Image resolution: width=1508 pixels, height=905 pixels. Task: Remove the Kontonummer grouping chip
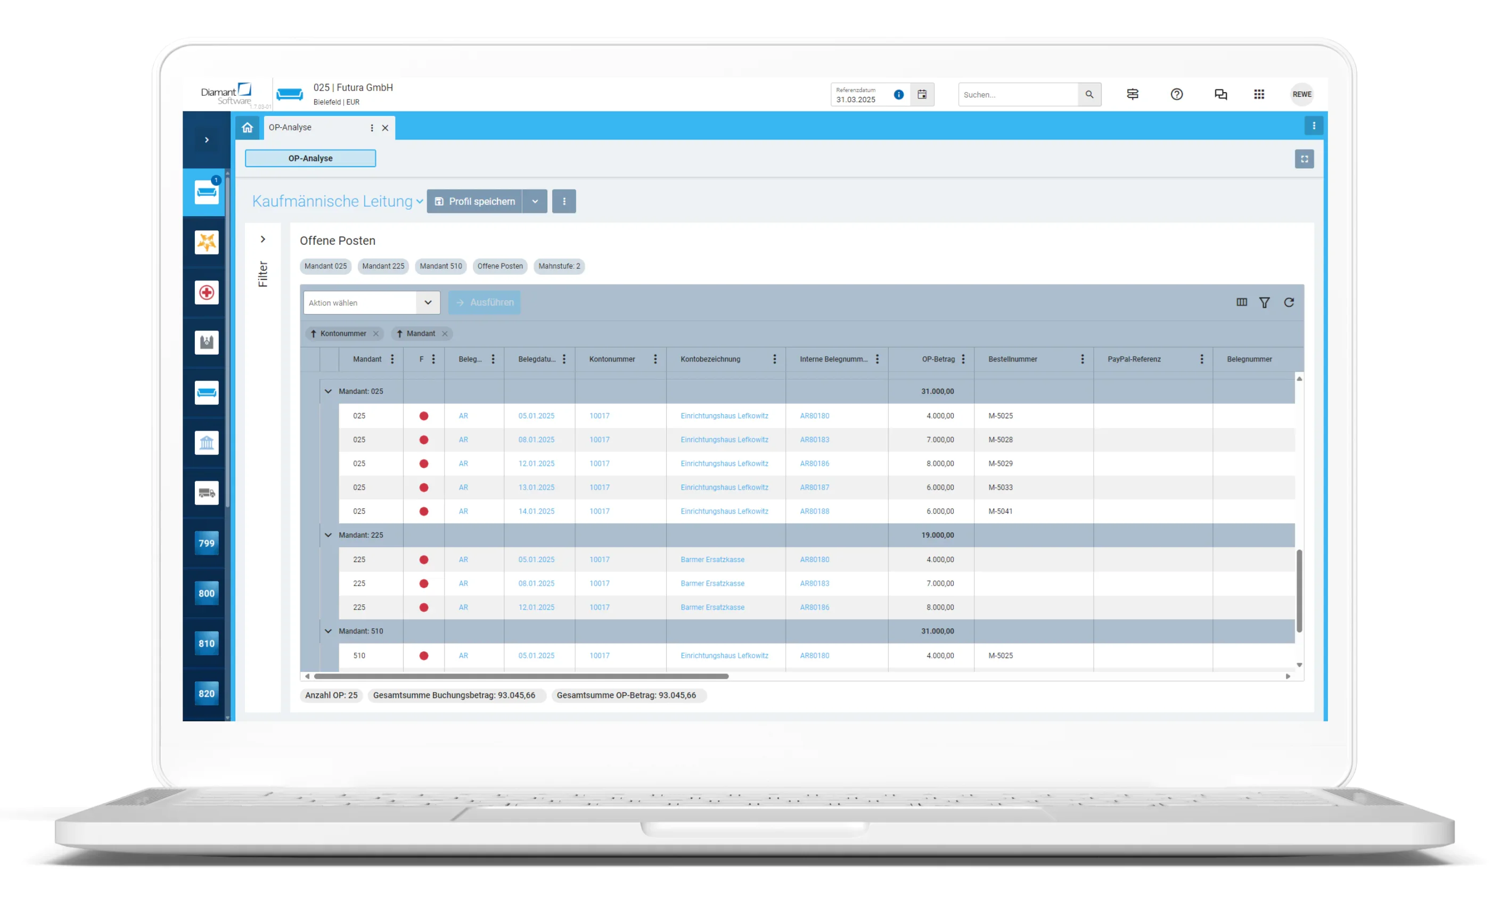[x=375, y=334]
